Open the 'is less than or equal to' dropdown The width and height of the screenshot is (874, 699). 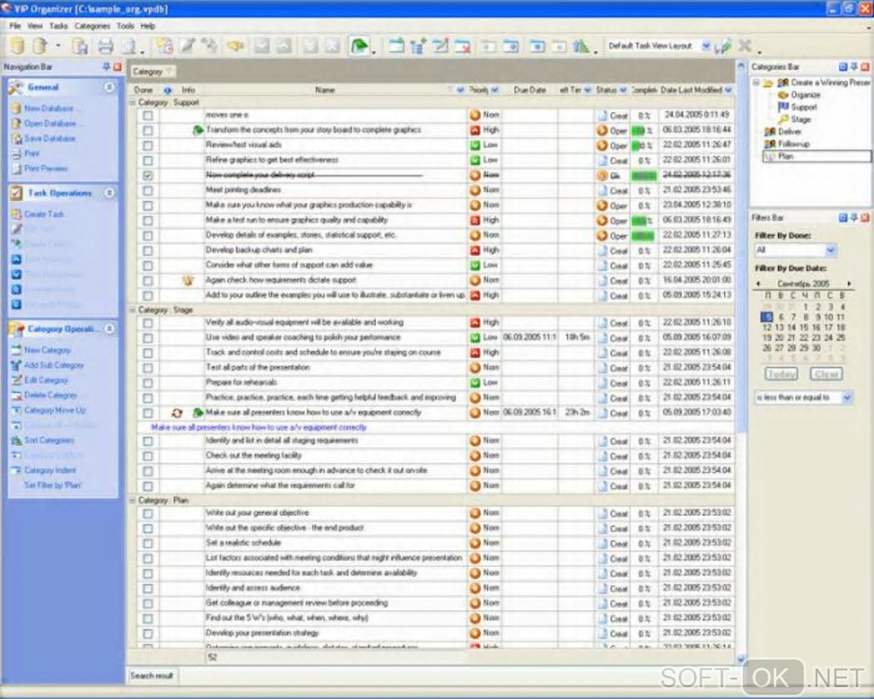(x=847, y=397)
